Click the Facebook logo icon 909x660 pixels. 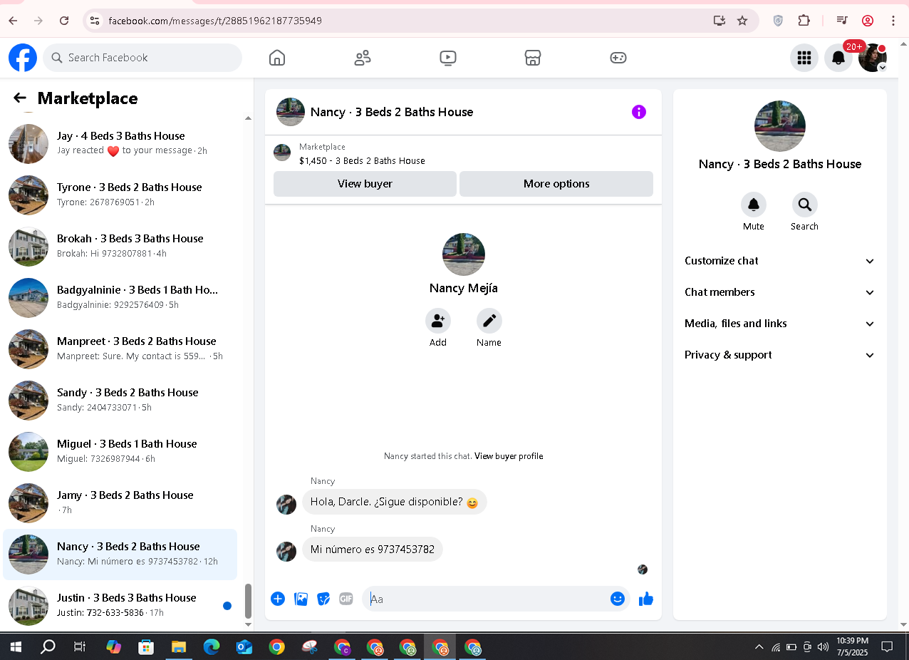pos(23,58)
